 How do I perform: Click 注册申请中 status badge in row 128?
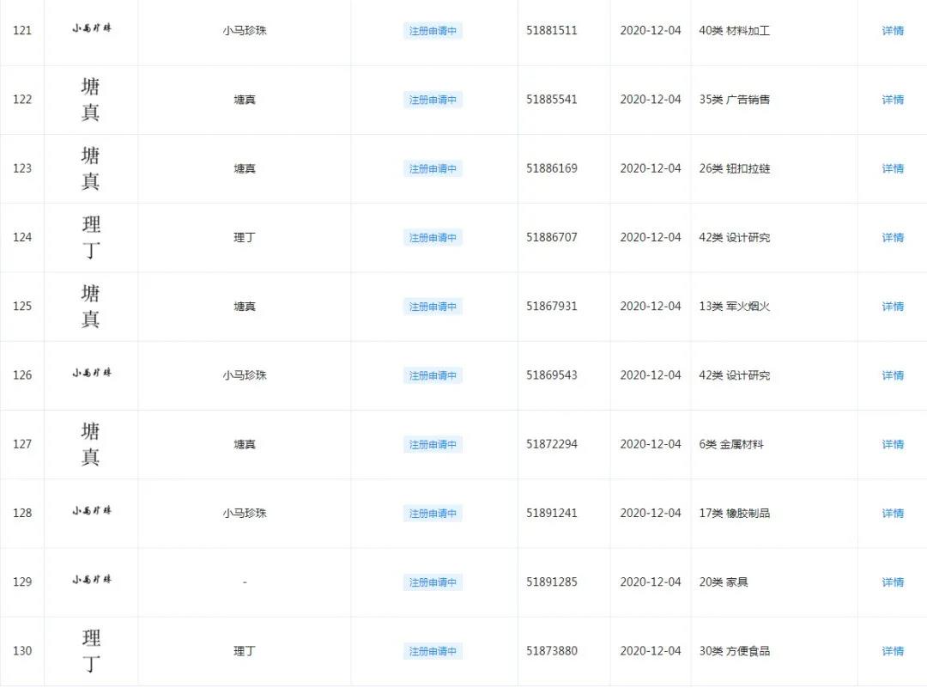433,513
